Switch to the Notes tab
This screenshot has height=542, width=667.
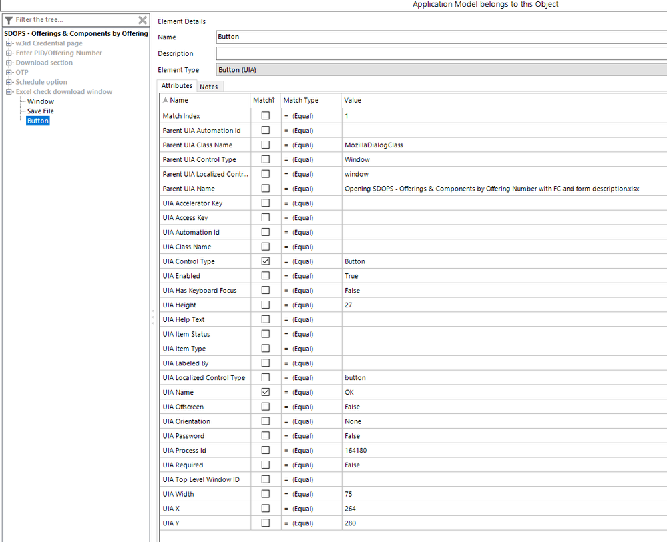coord(208,87)
